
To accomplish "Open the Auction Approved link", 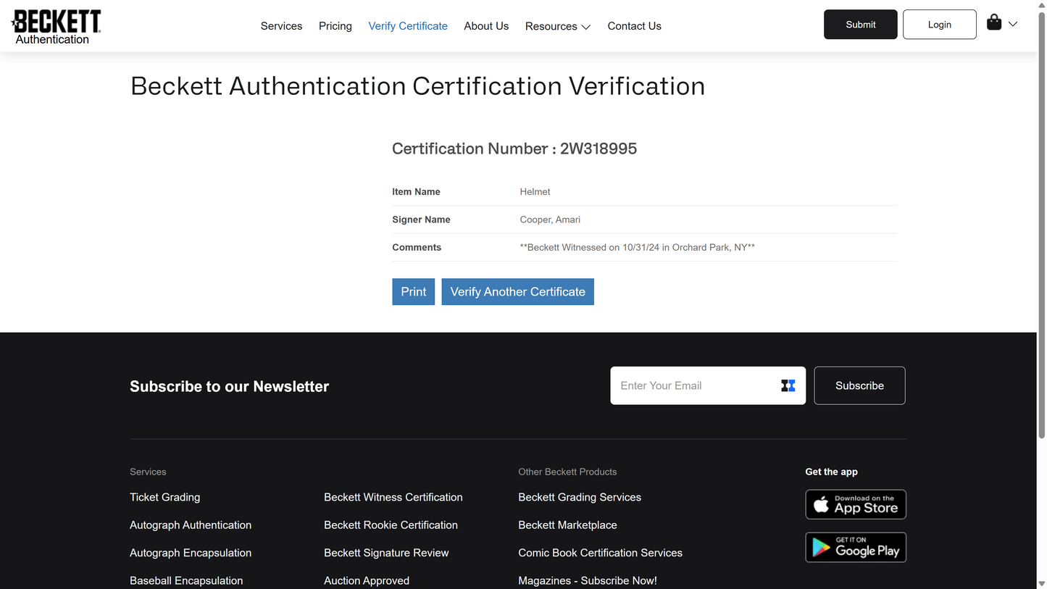I will pos(367,581).
